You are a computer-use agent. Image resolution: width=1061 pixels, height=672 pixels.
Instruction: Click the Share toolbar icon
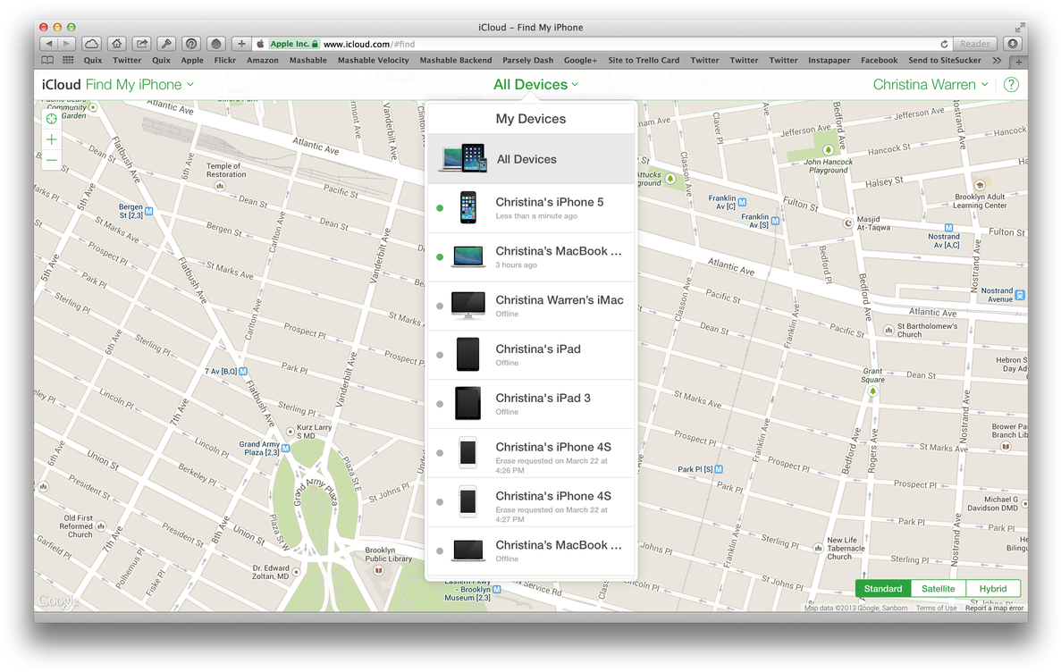141,44
